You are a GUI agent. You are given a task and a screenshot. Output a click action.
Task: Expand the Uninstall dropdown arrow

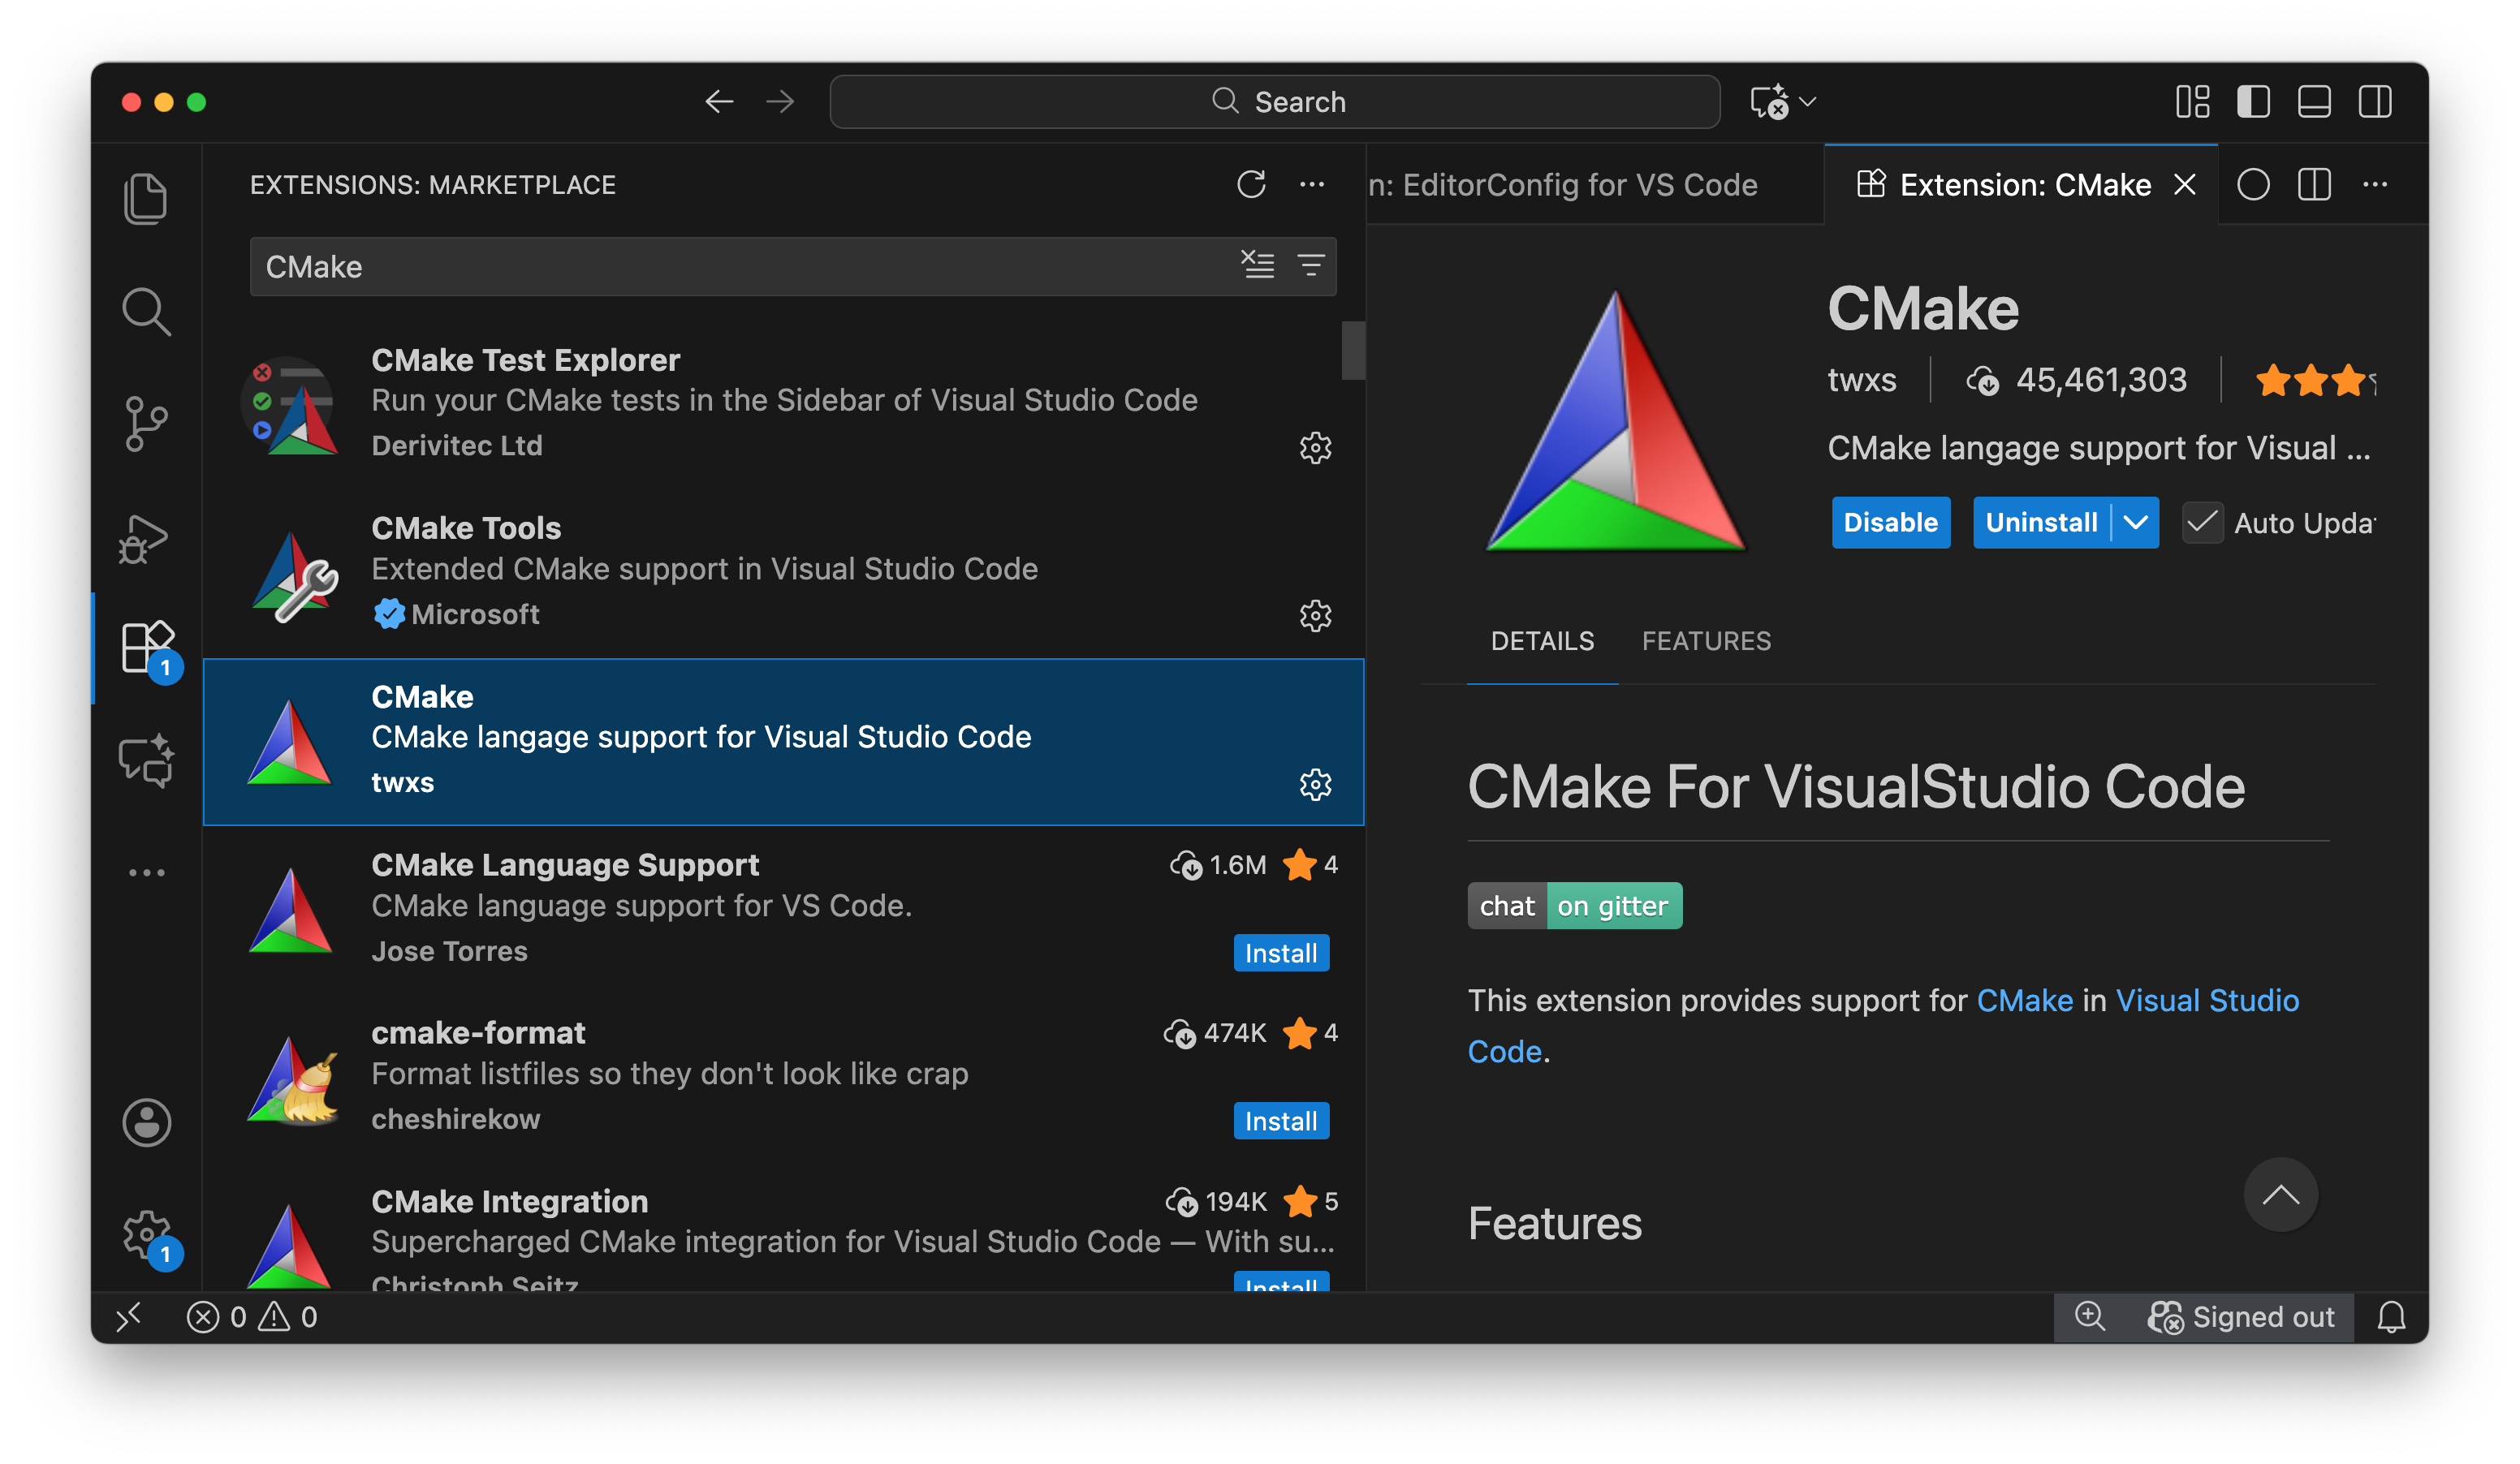[x=2135, y=523]
